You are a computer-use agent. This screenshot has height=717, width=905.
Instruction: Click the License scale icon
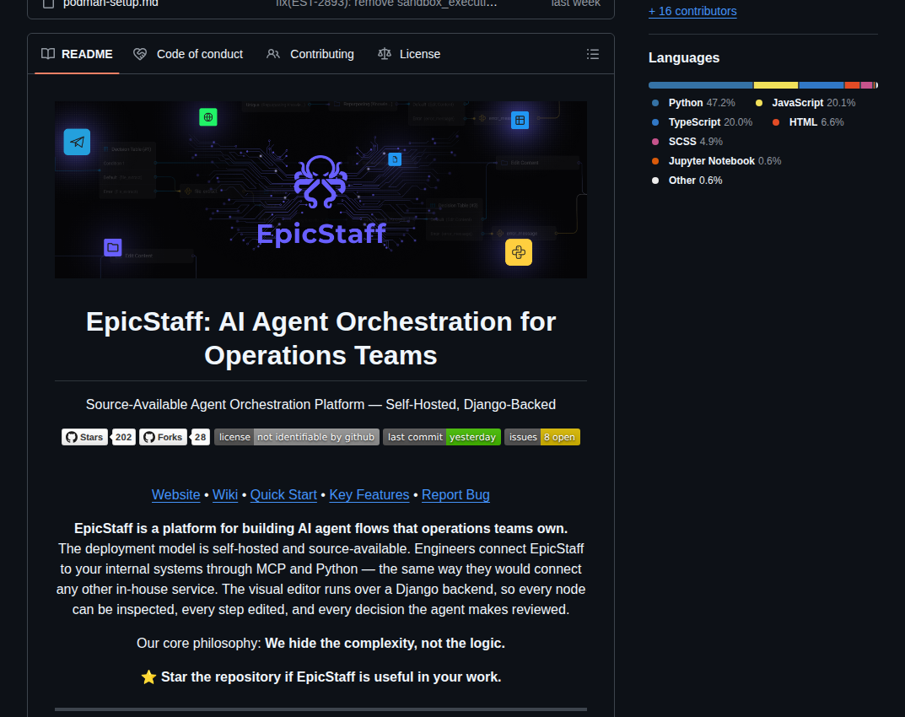click(x=385, y=54)
